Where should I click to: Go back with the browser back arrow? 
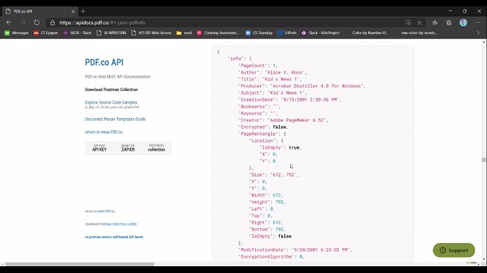pos(8,22)
